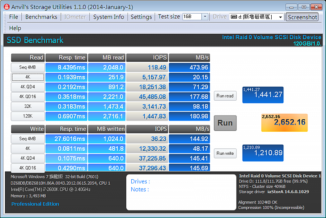
Task: Click the Read column header
Action: (x=28, y=58)
